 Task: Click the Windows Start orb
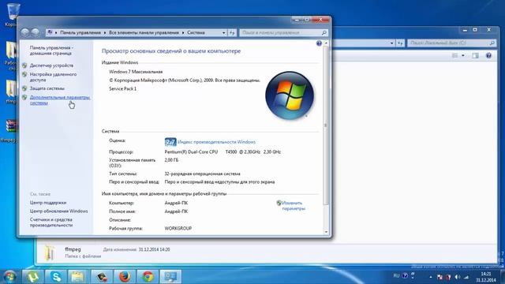tap(9, 277)
